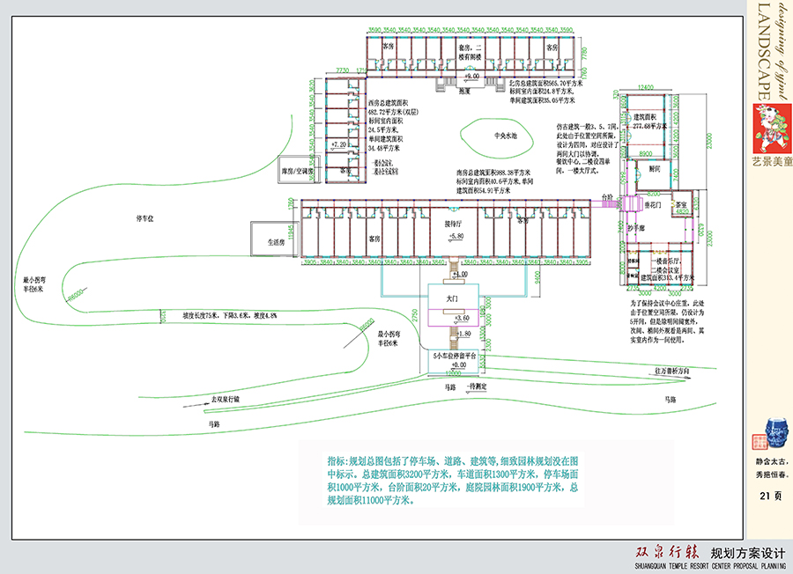793x574 pixels.
Task: Click the 停车位 parking label
Action: tap(145, 217)
